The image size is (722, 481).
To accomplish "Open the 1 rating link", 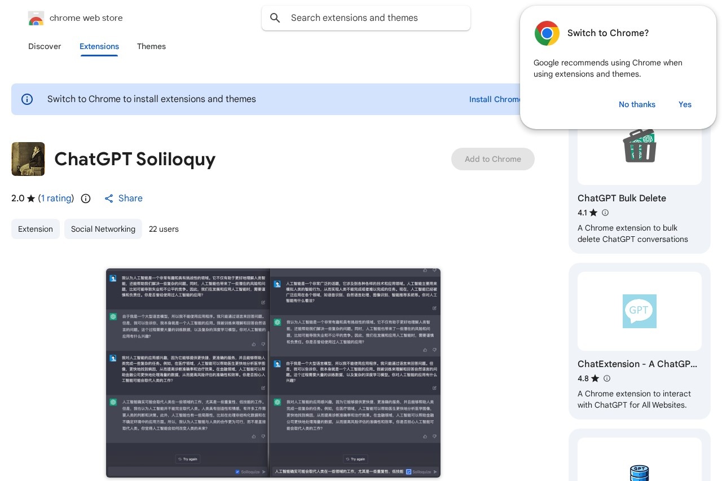I will click(x=56, y=198).
